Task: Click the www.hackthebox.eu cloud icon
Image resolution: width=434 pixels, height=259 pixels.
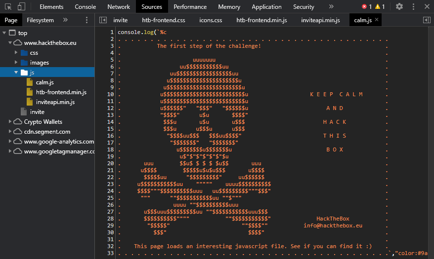Action: (18, 43)
